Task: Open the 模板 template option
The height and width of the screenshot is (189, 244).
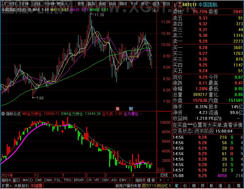Action: 151,180
